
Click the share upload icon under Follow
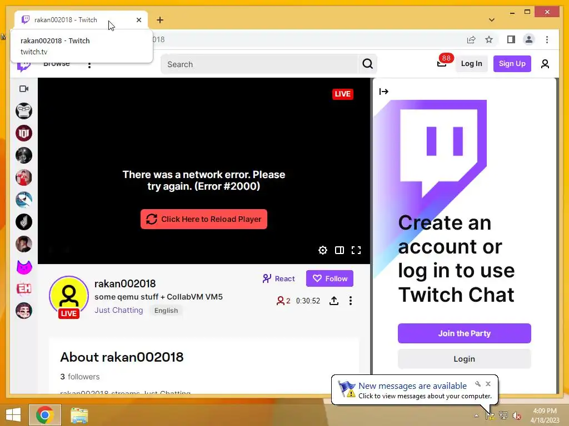pos(334,301)
